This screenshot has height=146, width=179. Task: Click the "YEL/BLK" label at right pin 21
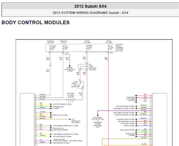click(x=144, y=137)
